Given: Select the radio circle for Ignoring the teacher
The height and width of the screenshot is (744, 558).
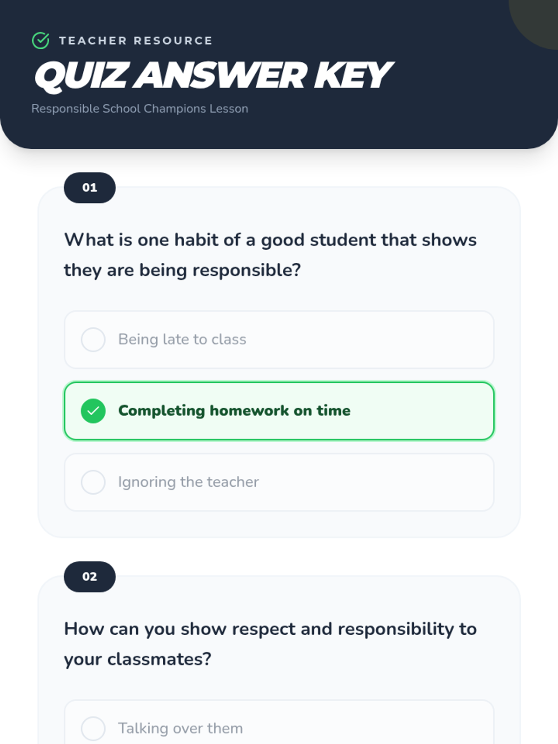Looking at the screenshot, I should pyautogui.click(x=93, y=482).
